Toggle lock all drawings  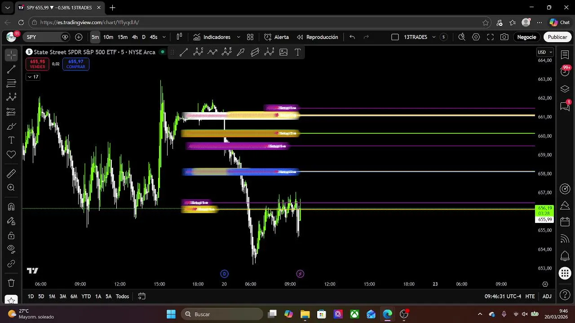tap(11, 236)
